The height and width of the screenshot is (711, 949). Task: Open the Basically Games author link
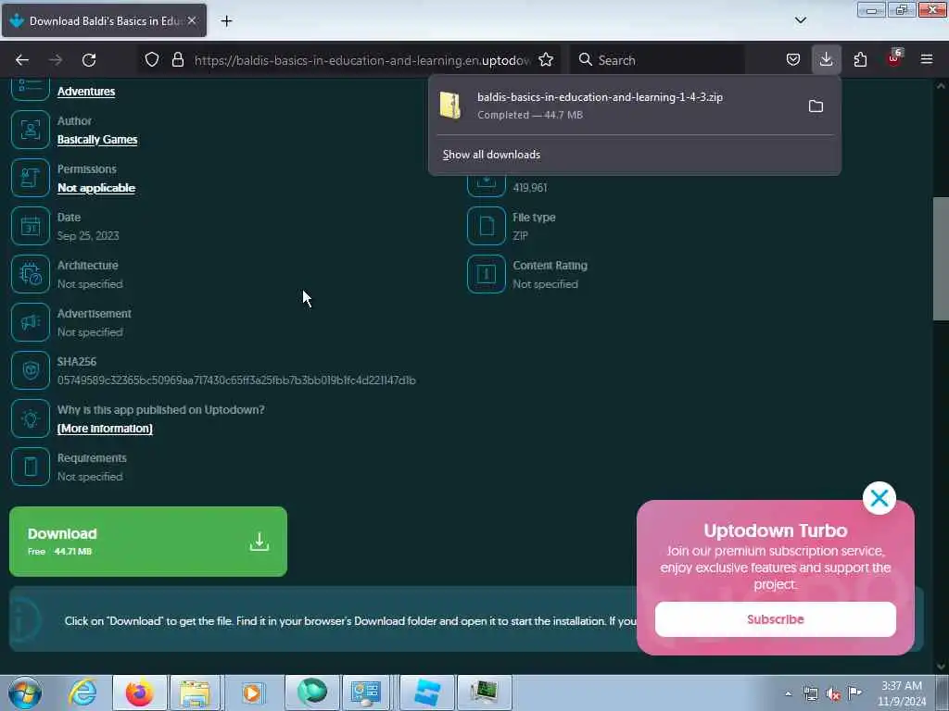[96, 140]
